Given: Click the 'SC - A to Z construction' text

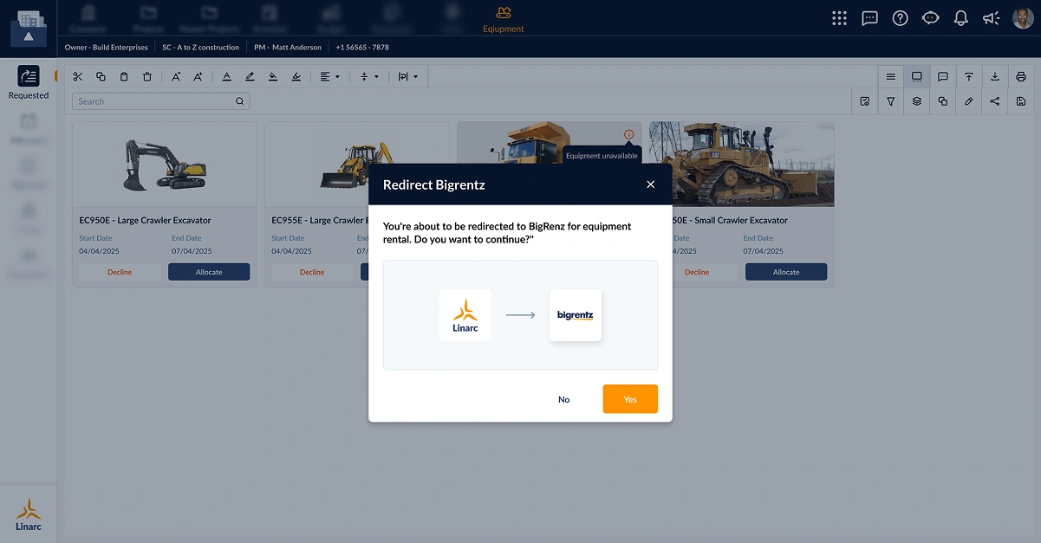Looking at the screenshot, I should click(200, 48).
